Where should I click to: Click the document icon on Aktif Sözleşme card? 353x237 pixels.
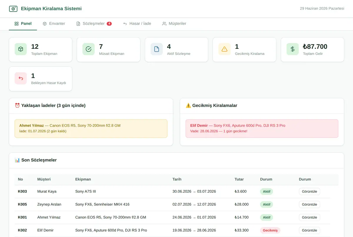tap(156, 49)
